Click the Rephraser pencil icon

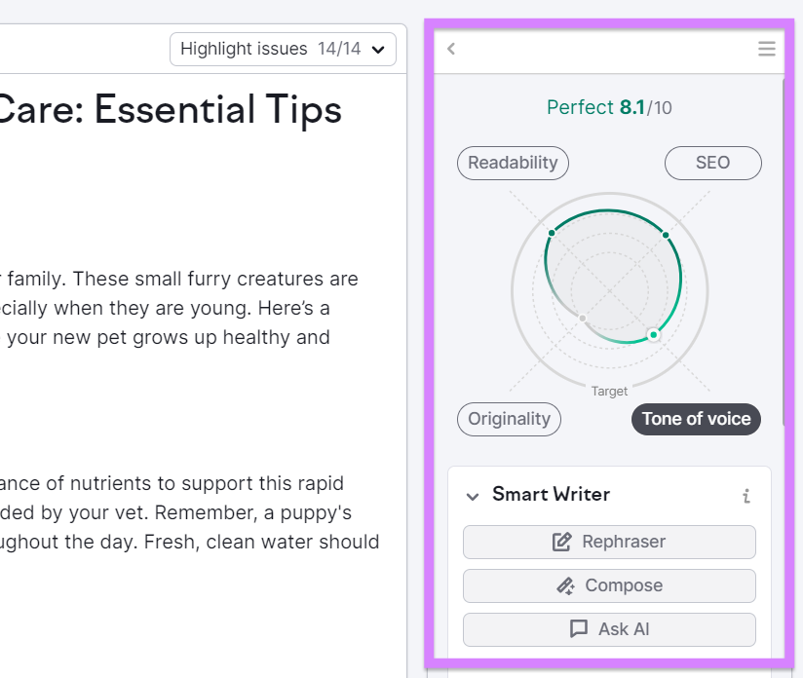562,542
